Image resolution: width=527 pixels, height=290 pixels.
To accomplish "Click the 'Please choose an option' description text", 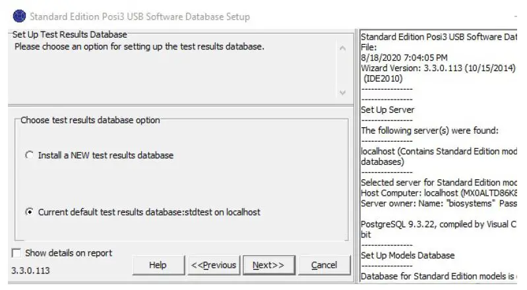I will click(x=139, y=47).
